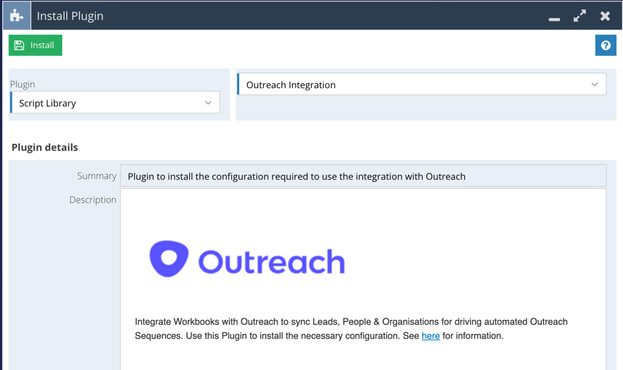The width and height of the screenshot is (623, 370).
Task: Minimize the Install Plugin window
Action: 555,18
